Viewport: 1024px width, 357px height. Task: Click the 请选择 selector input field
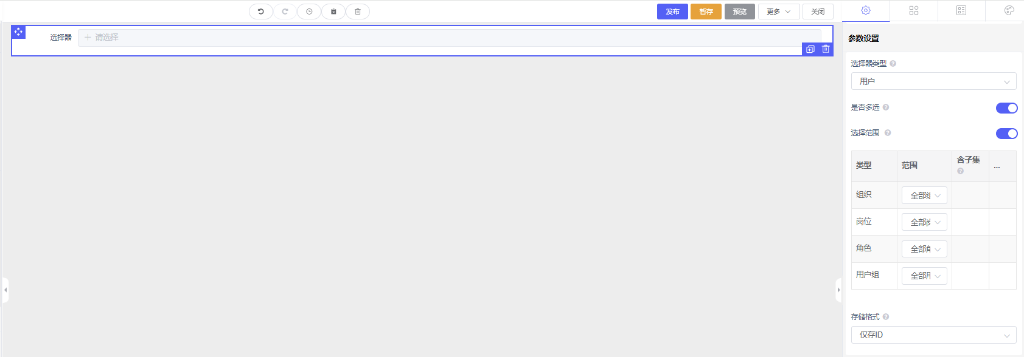click(449, 37)
